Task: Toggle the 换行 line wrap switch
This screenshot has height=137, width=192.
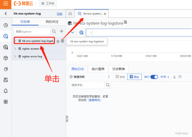Action: (x=154, y=77)
